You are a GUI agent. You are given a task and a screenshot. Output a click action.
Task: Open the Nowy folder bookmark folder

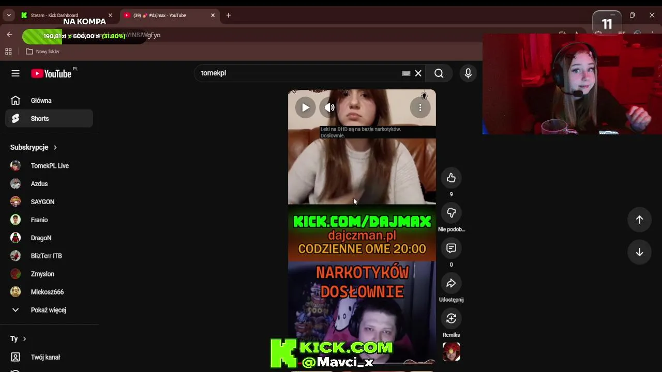[x=43, y=52]
